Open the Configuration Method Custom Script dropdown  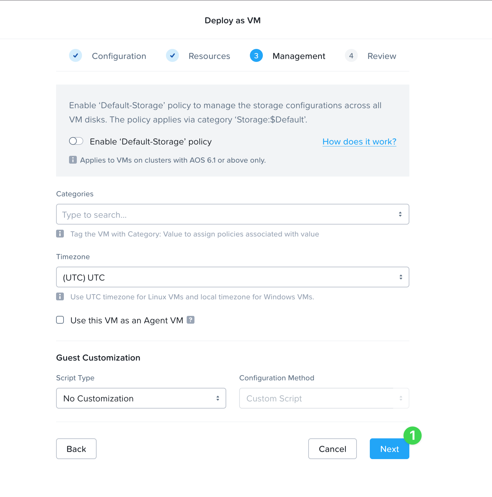tap(324, 398)
